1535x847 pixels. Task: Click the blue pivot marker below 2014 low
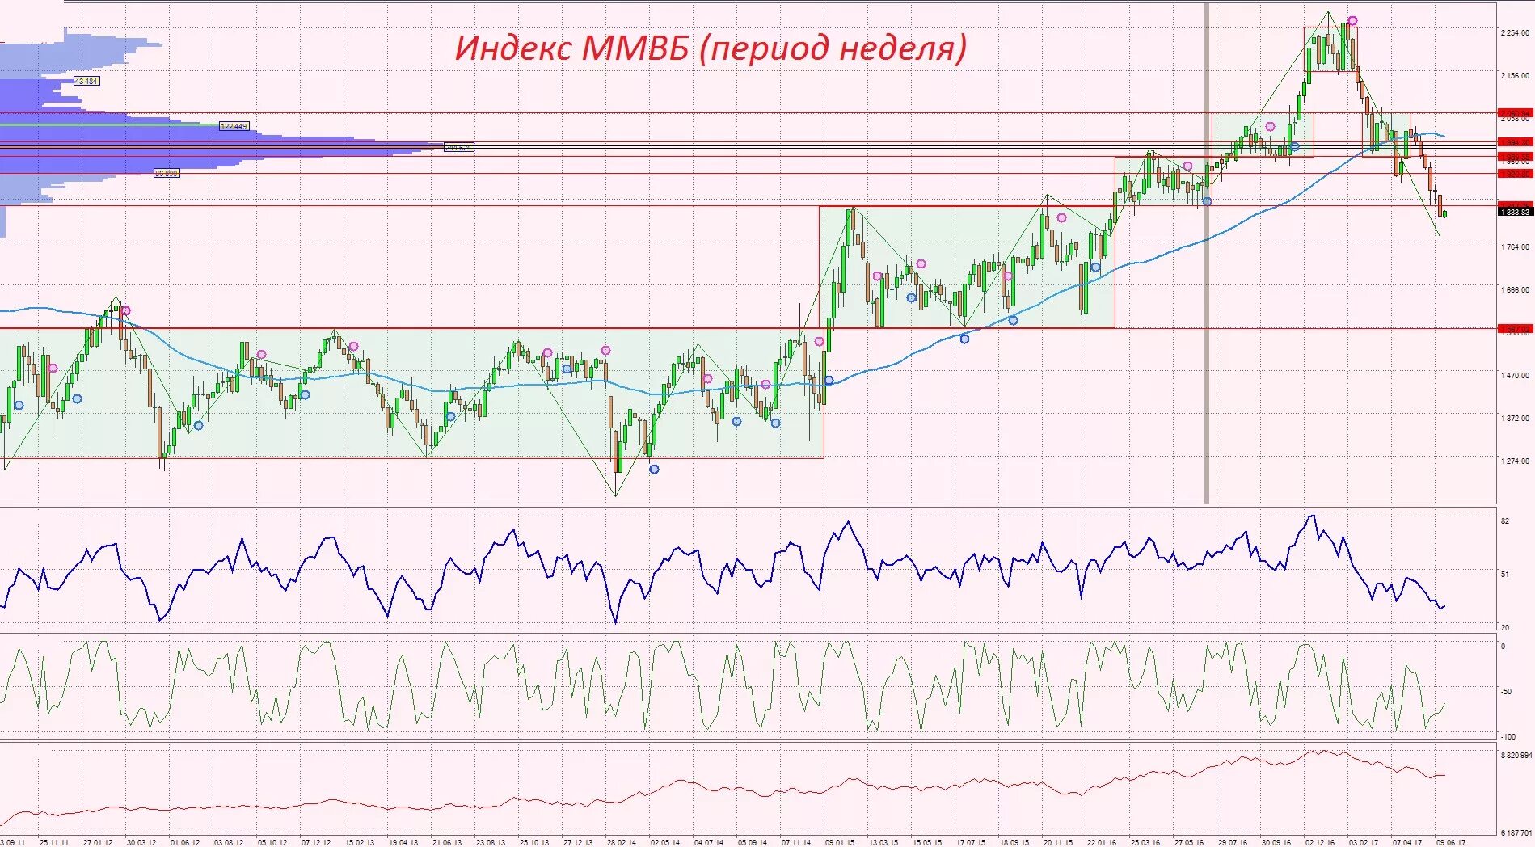655,470
